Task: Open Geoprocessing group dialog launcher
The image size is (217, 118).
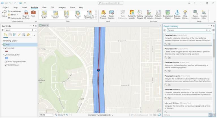Action: tap(36, 21)
